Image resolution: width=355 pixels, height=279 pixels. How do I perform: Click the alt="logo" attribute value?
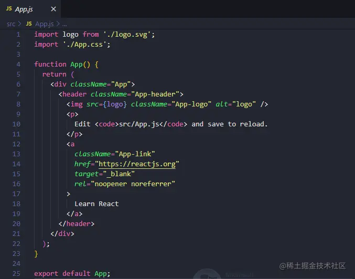coord(244,104)
